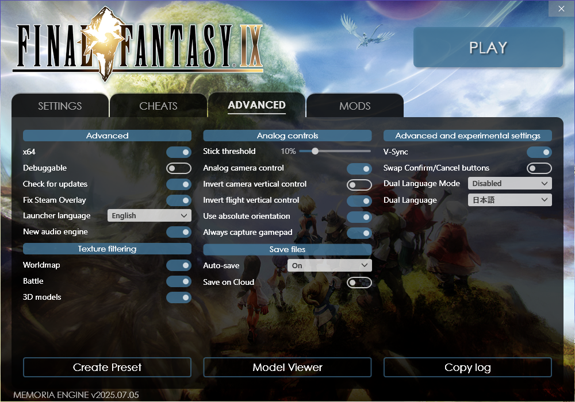Viewport: 575px width, 402px height.
Task: Launch the game with PLAY button
Action: click(488, 47)
